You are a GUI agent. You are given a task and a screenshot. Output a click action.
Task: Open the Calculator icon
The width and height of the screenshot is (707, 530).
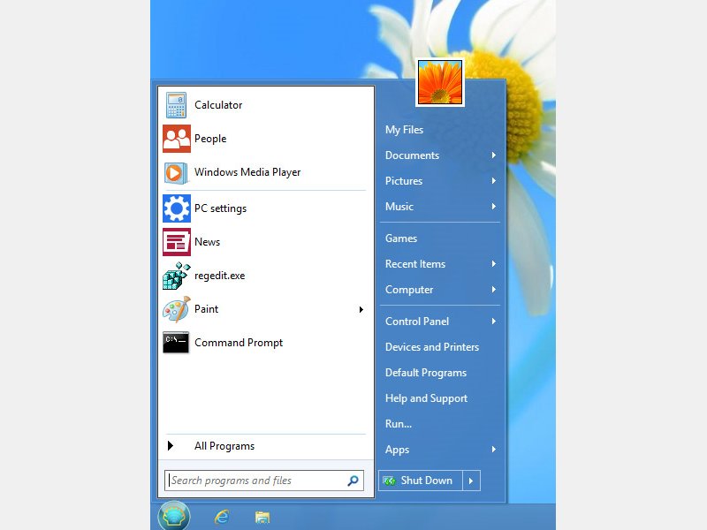coord(176,105)
